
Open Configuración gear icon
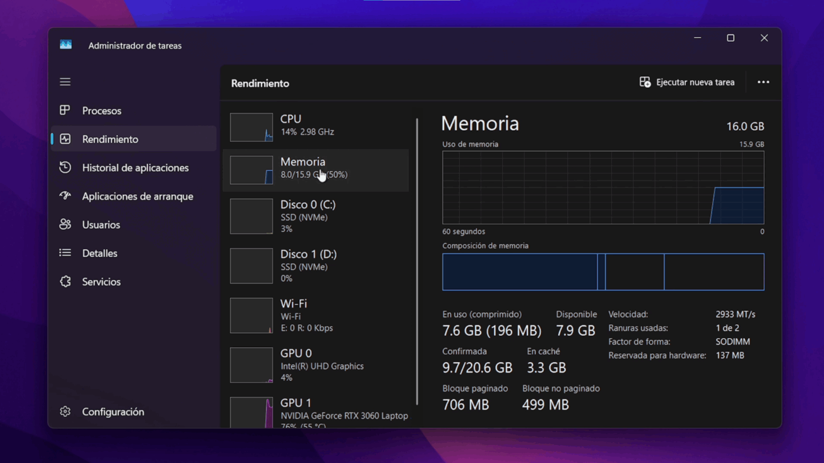(65, 412)
